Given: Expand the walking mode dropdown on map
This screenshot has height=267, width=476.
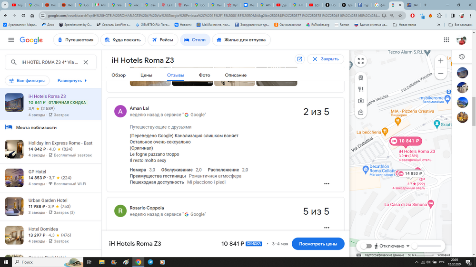Looking at the screenshot, I should 408,246.
